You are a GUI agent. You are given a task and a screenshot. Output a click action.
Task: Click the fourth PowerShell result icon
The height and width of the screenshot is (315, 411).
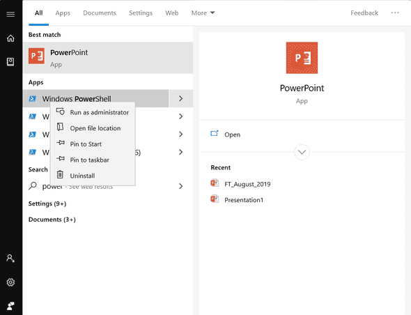pos(33,152)
